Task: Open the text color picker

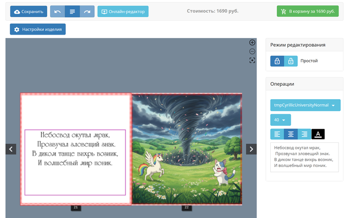Action: 318,134
